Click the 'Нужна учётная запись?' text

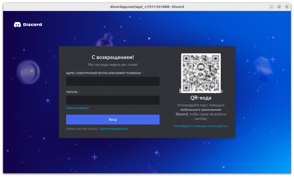(82, 129)
